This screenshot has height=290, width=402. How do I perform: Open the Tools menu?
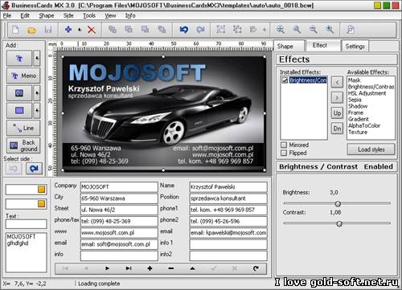pyautogui.click(x=89, y=15)
